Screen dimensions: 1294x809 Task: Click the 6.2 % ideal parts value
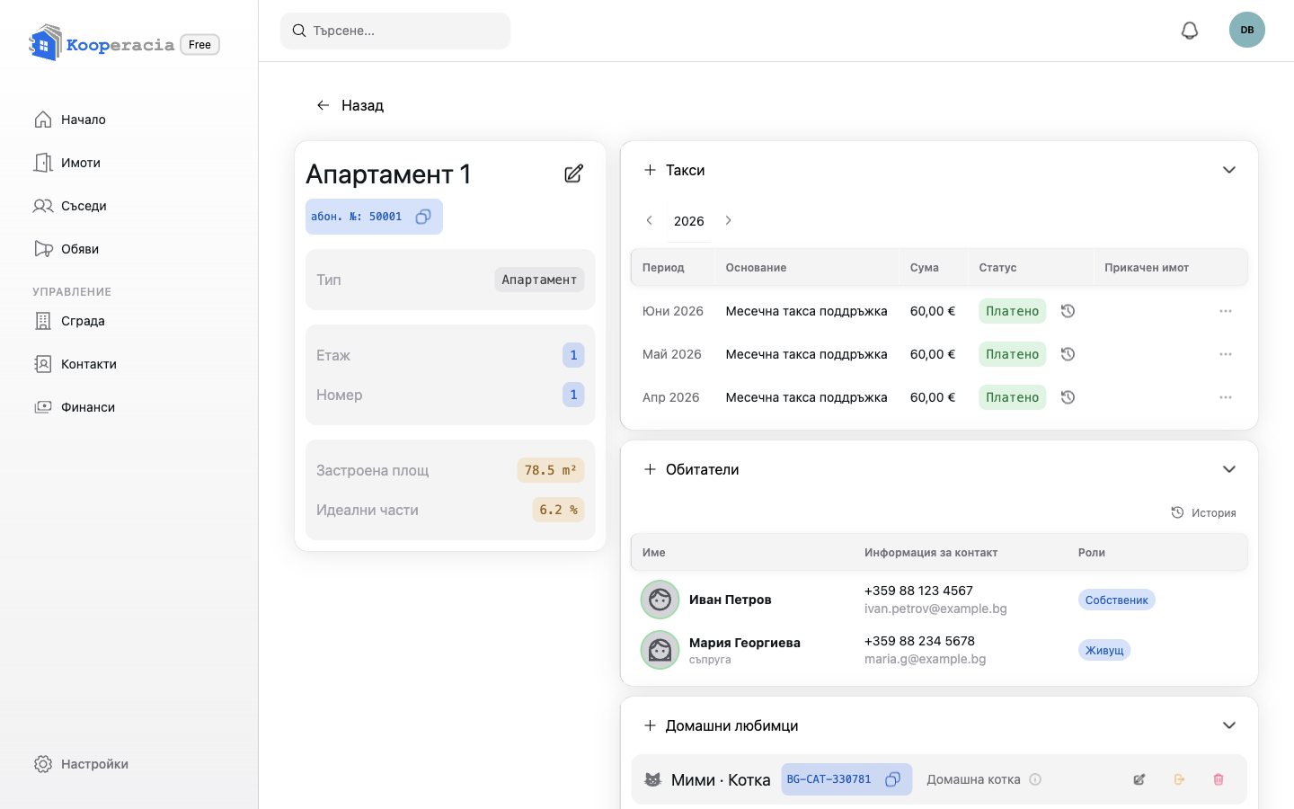coord(559,510)
